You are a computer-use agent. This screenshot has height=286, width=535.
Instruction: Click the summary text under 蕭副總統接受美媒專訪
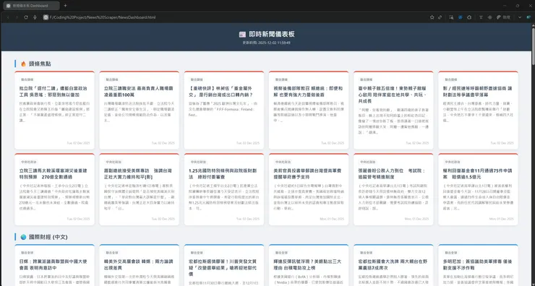click(x=139, y=197)
